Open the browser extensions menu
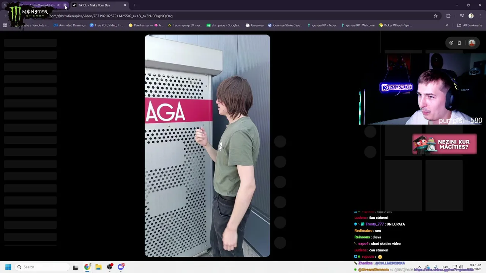This screenshot has height=273, width=486. 448,16
